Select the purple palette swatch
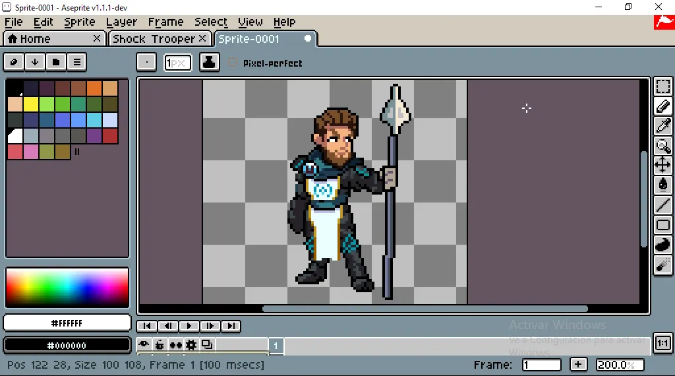675x376 pixels. click(94, 136)
